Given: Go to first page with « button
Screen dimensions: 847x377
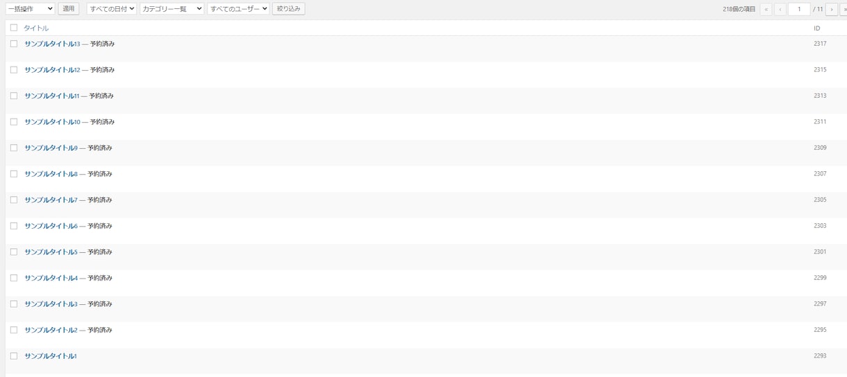Looking at the screenshot, I should pos(766,9).
